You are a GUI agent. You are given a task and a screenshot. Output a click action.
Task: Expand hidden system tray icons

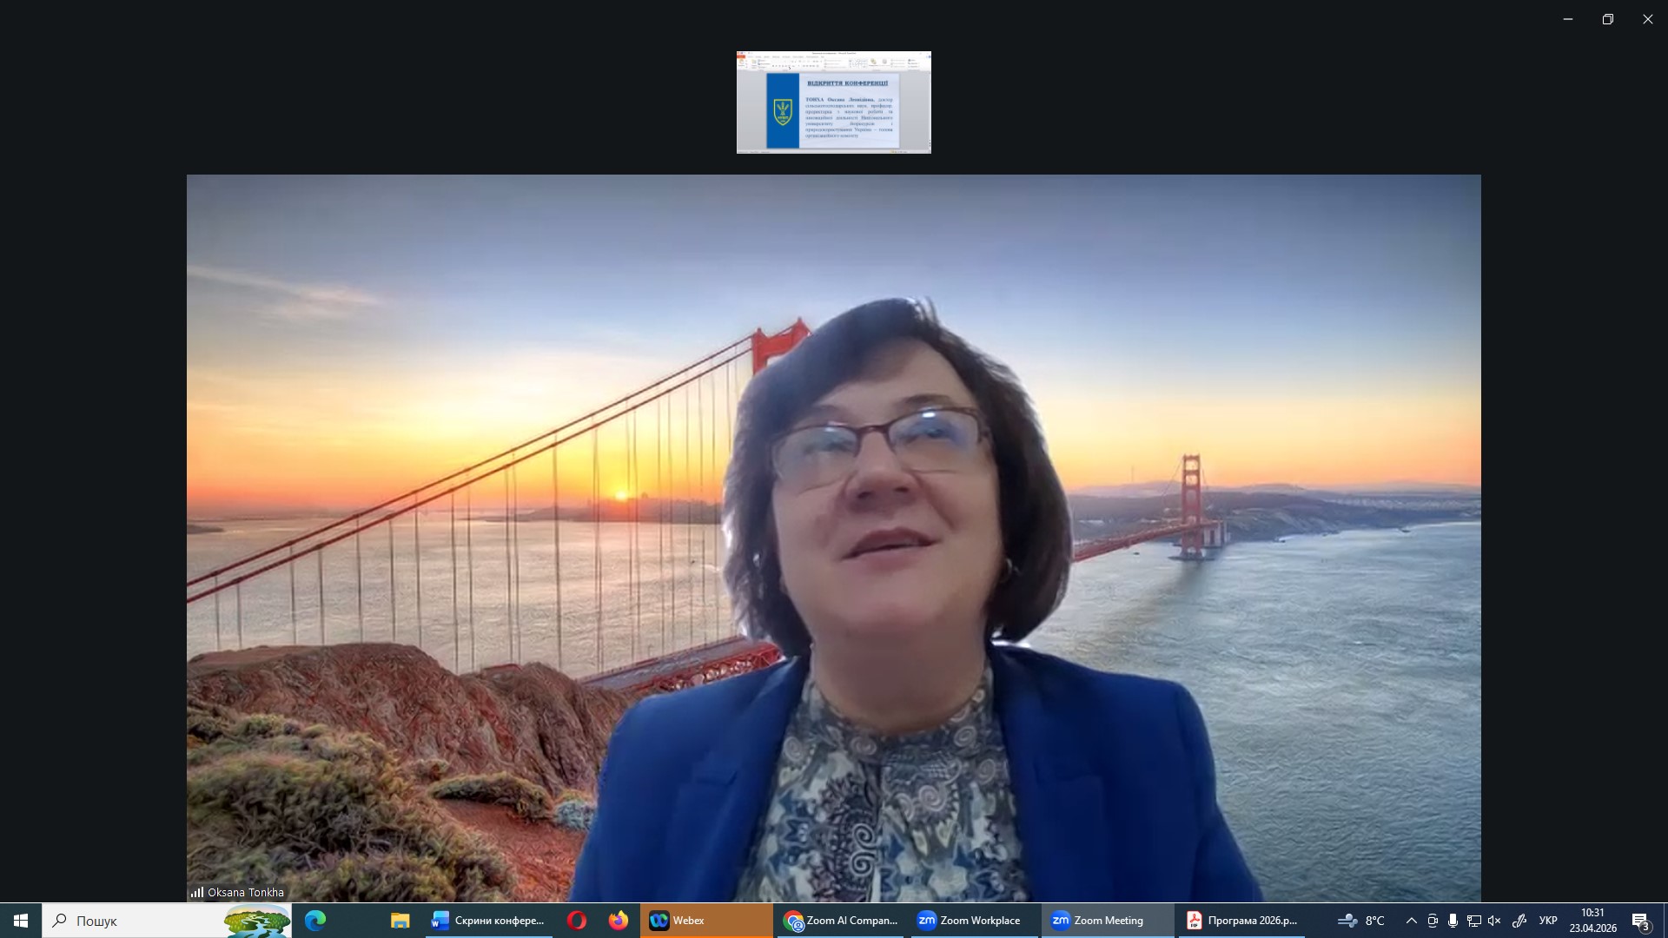[1412, 921]
